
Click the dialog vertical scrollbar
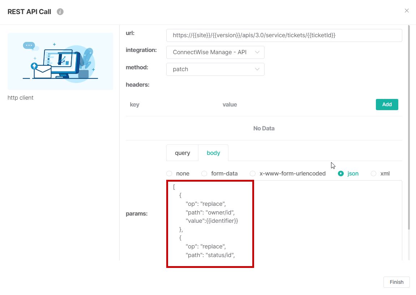(x=409, y=126)
